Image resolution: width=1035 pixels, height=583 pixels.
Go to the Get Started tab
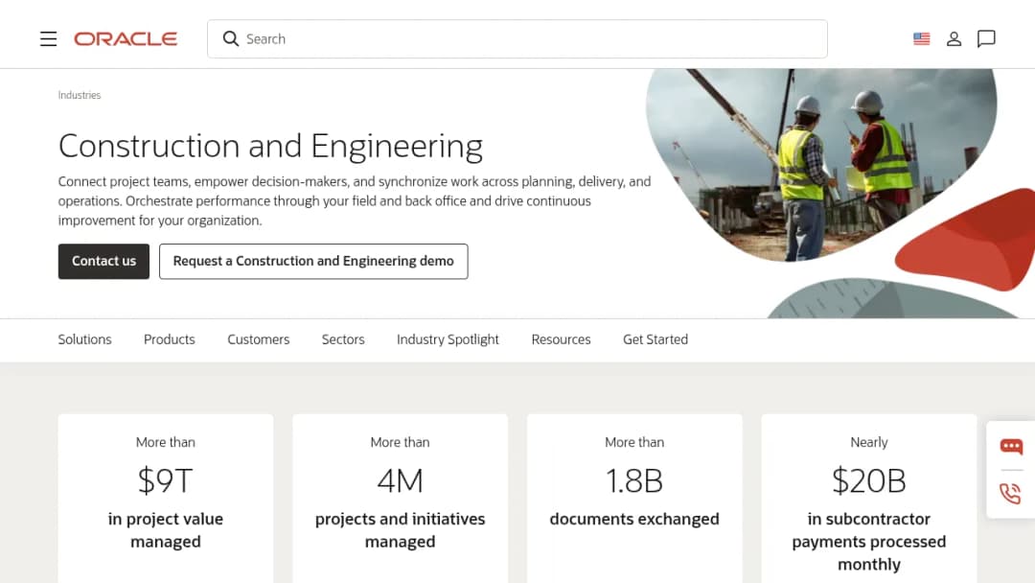point(655,339)
